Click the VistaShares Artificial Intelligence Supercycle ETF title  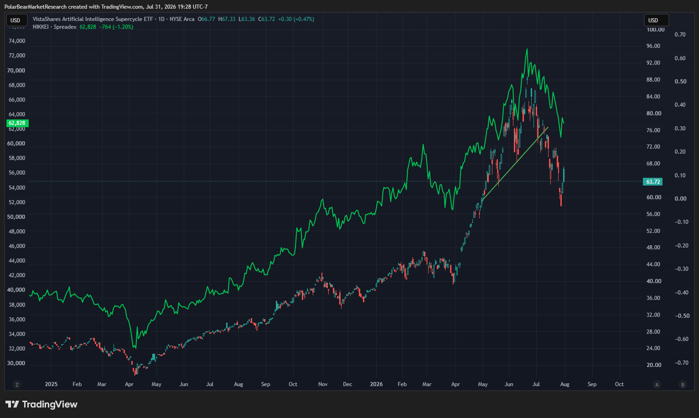(x=93, y=19)
